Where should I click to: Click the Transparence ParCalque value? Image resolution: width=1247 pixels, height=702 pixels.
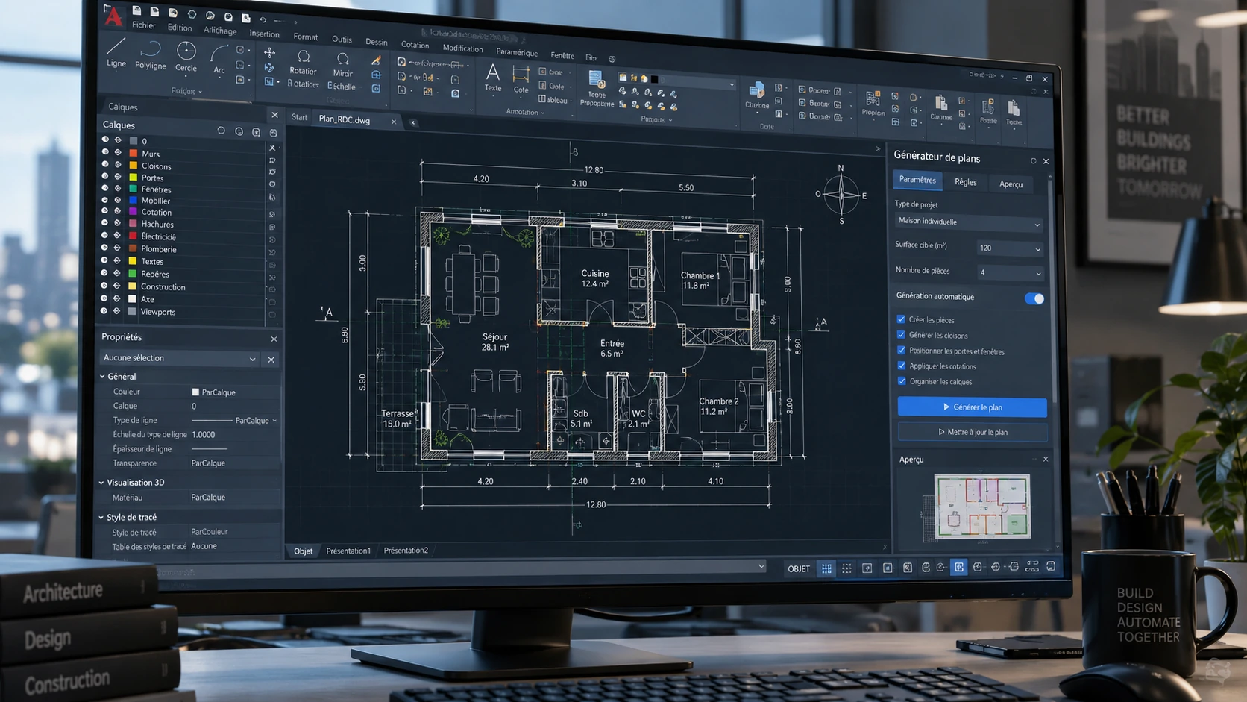208,463
